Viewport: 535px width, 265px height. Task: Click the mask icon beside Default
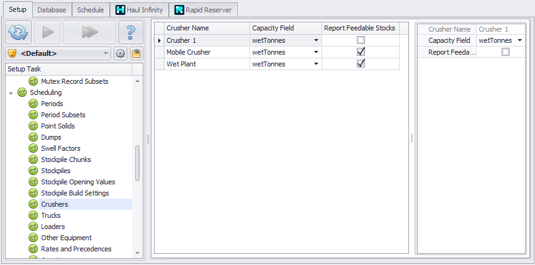pyautogui.click(x=12, y=53)
